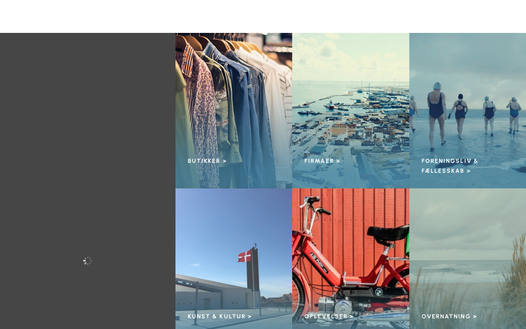
Task: Click the aerial harbor town photo
Action: click(x=351, y=111)
